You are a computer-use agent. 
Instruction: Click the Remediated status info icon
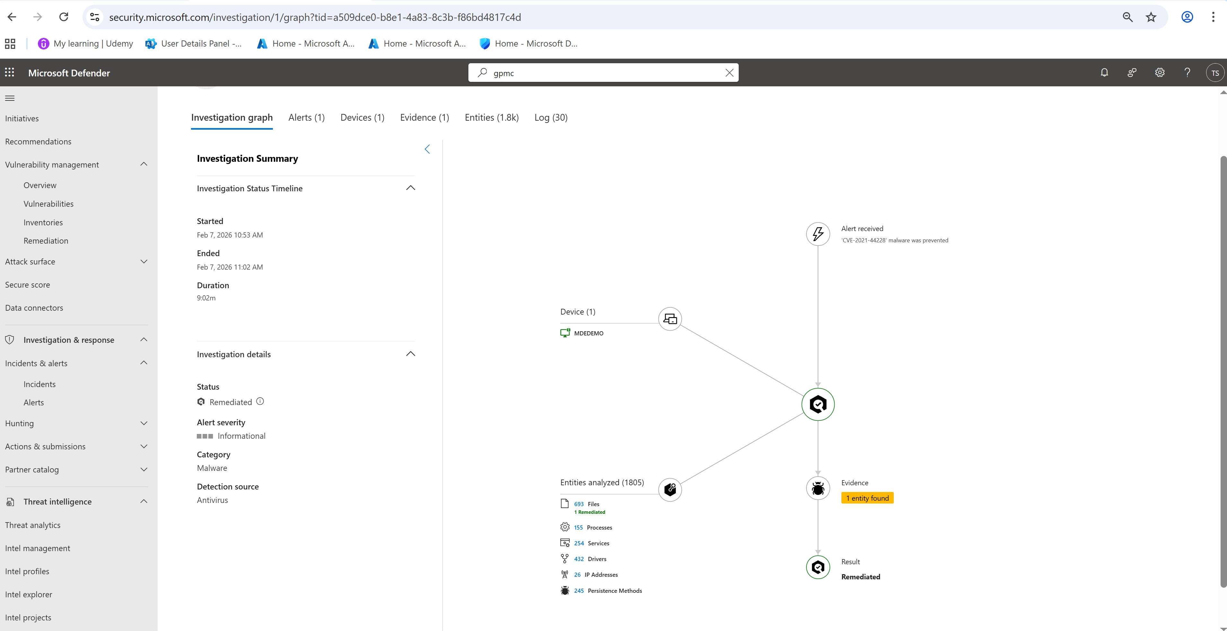260,402
